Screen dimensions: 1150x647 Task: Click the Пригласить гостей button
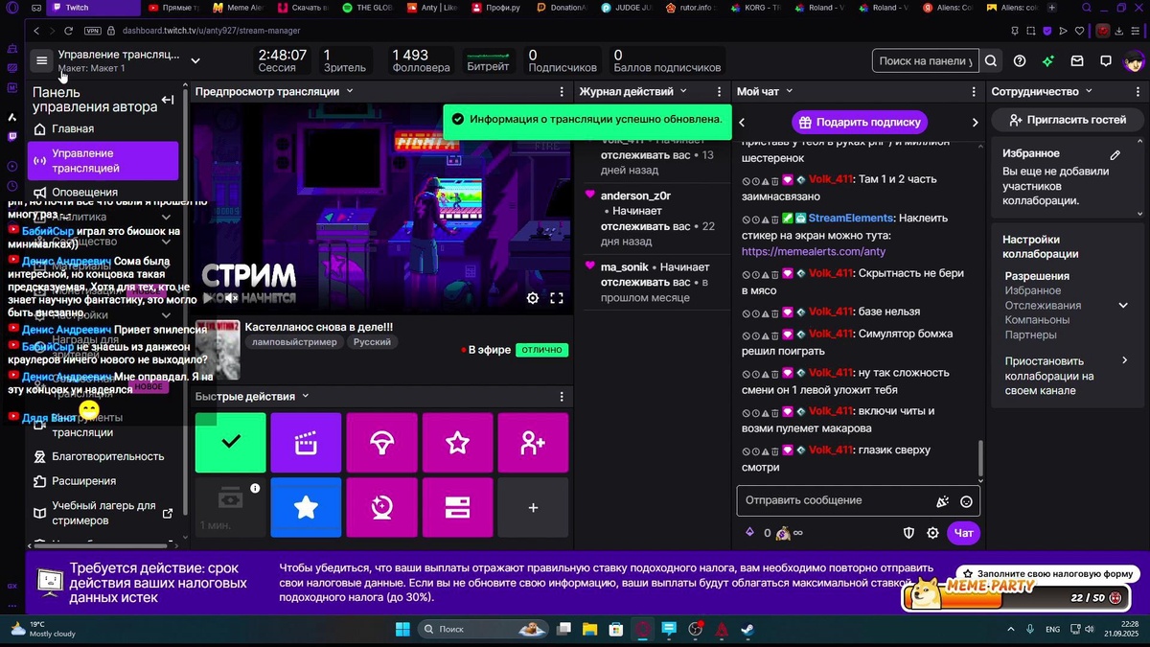coord(1066,120)
